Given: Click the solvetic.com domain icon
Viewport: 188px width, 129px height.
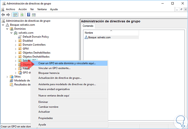Looking at the screenshot, I should 16,33.
